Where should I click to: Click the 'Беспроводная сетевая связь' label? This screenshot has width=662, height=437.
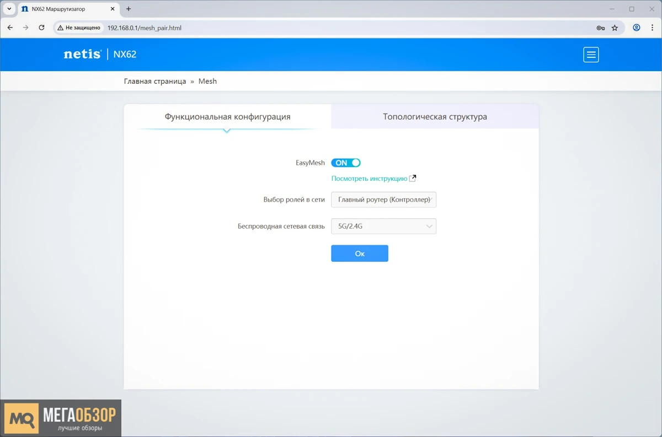[x=281, y=226]
